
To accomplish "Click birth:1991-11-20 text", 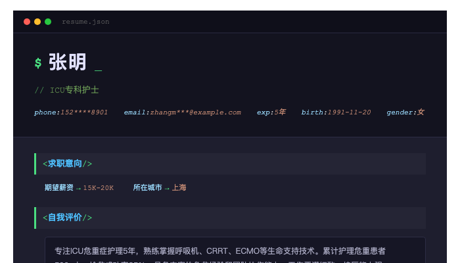I will tap(336, 112).
